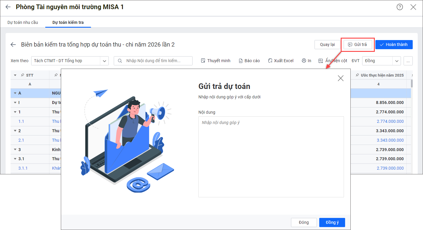The image size is (423, 230).
Task: Open Báo cáo report
Action: tap(249, 61)
